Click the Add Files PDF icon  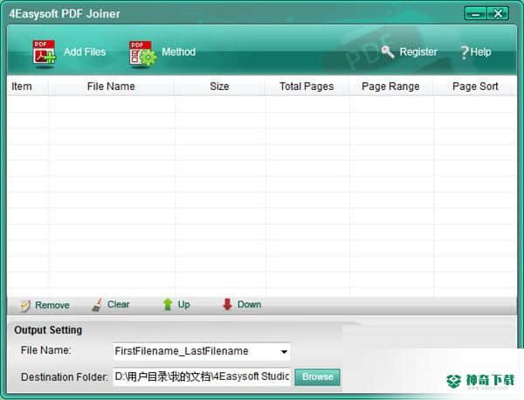click(x=45, y=52)
